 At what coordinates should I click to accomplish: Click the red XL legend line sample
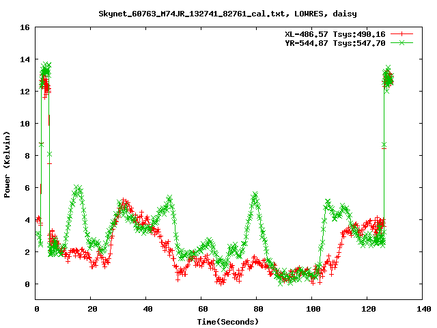(401, 34)
